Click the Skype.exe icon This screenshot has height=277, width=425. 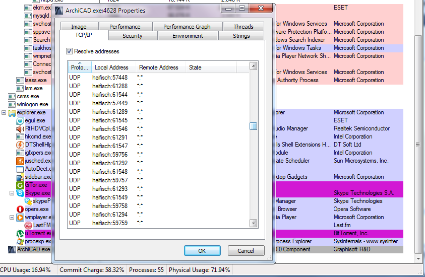click(20, 193)
